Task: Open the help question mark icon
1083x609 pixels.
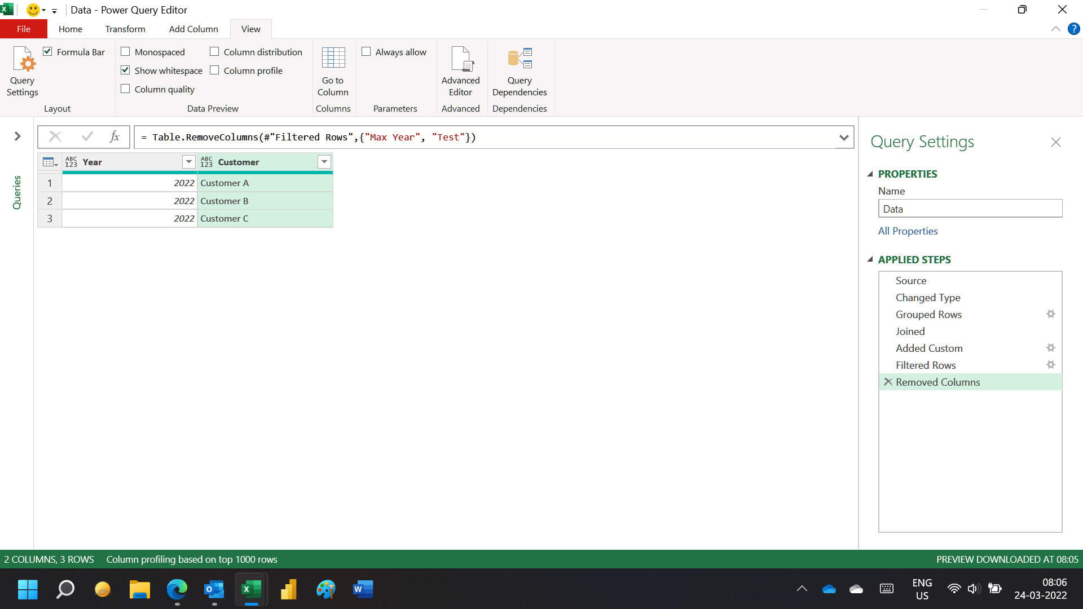Action: point(1073,29)
